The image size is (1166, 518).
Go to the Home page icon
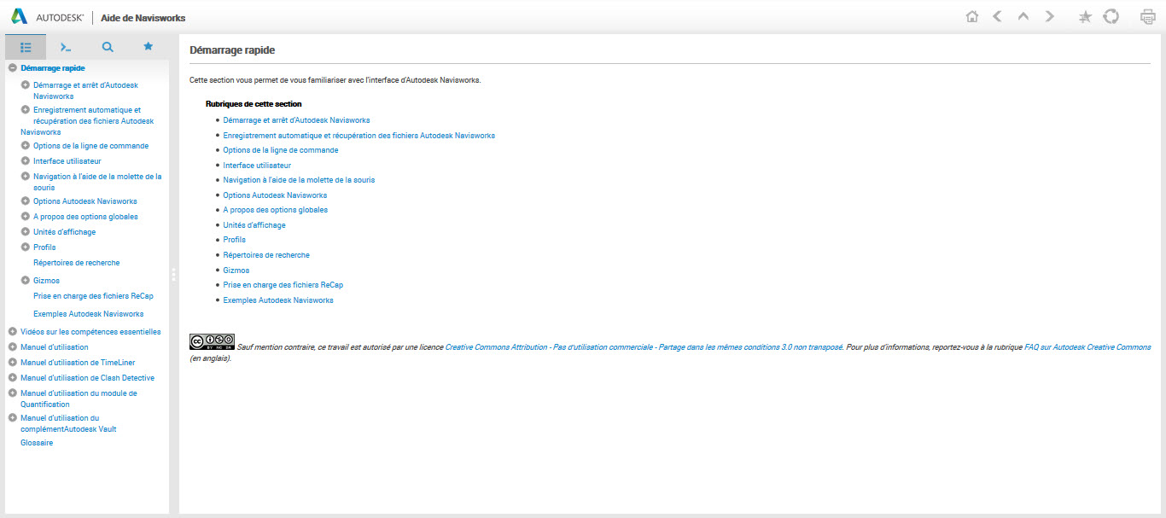(x=971, y=17)
